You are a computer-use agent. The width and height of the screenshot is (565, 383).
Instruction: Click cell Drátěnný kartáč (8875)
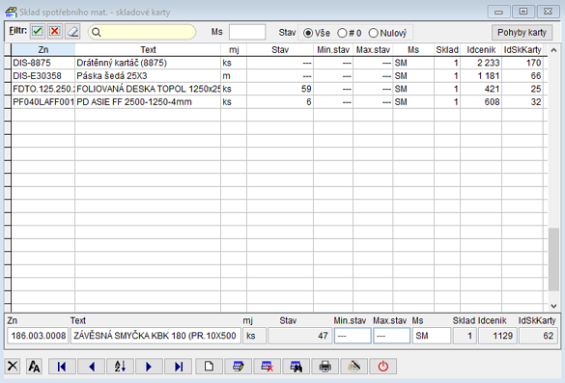click(148, 63)
